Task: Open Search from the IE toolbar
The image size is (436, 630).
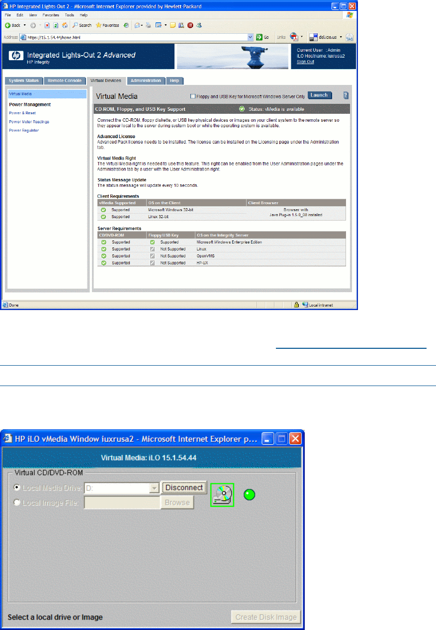Action: pyautogui.click(x=82, y=25)
